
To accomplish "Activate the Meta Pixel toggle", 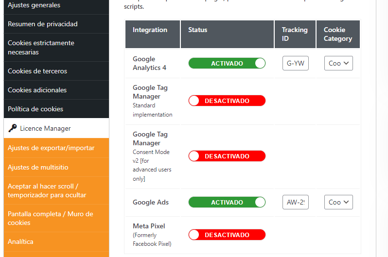I will [227, 235].
